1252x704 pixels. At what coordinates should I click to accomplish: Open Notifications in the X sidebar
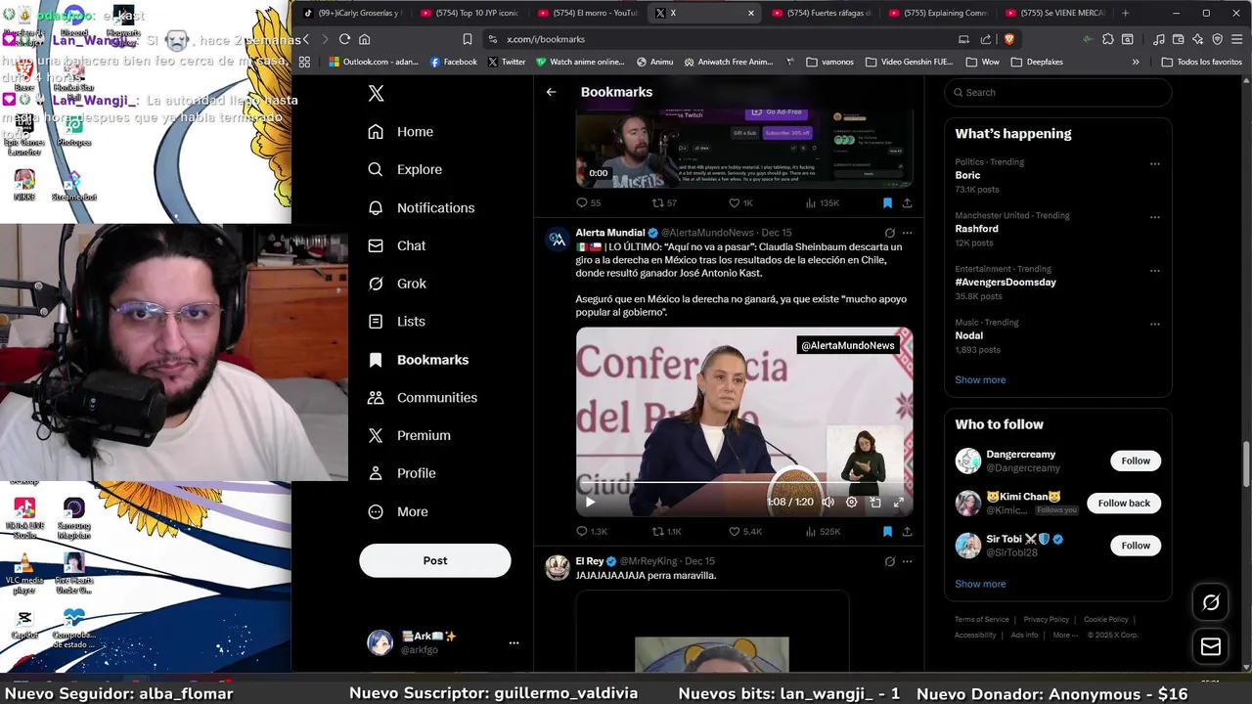click(x=421, y=207)
